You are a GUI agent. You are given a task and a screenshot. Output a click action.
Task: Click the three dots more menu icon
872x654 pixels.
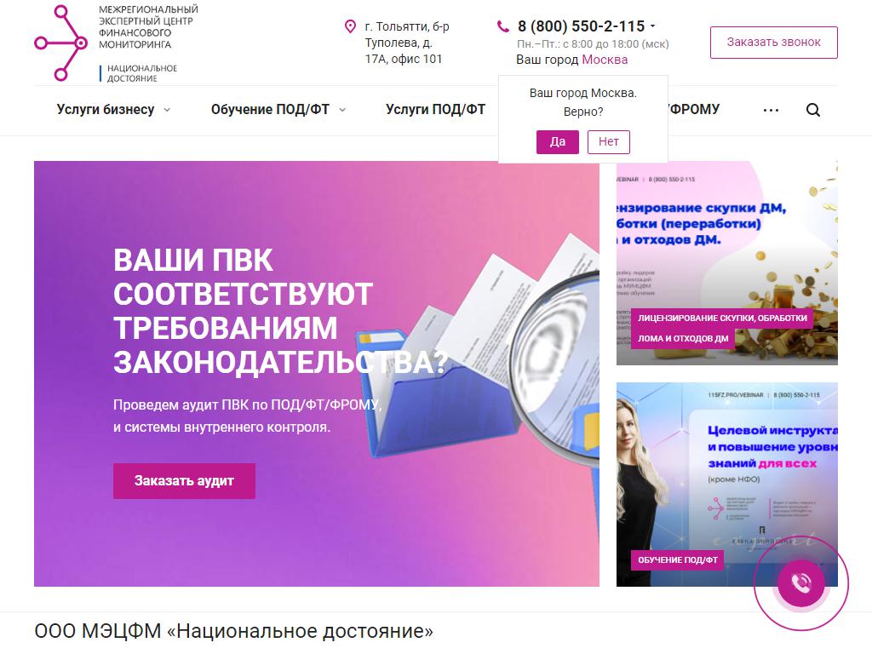pyautogui.click(x=771, y=110)
